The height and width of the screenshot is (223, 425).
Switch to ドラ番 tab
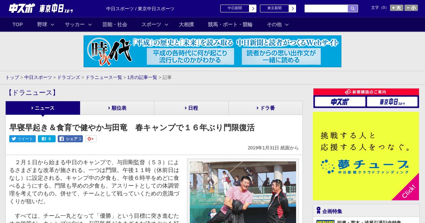point(266,108)
